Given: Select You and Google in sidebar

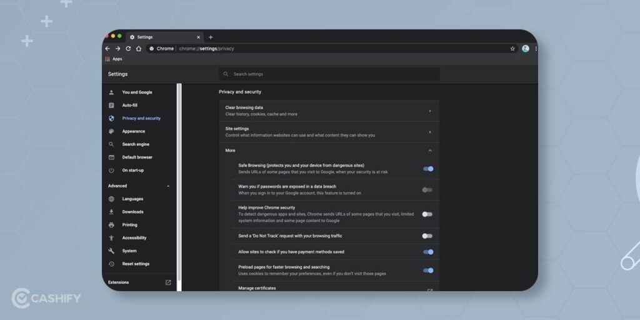Looking at the screenshot, I should 137,92.
